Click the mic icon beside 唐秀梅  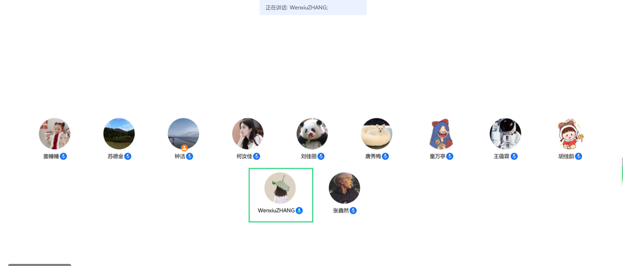click(x=385, y=156)
